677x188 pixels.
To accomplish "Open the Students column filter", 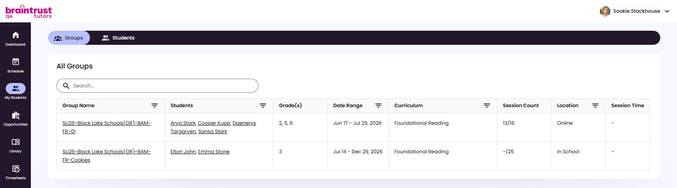I will click(263, 106).
